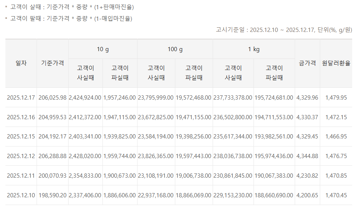Screen dimensions: 356x210
Task: Click the value 23,826,365.00
Action: point(156,156)
